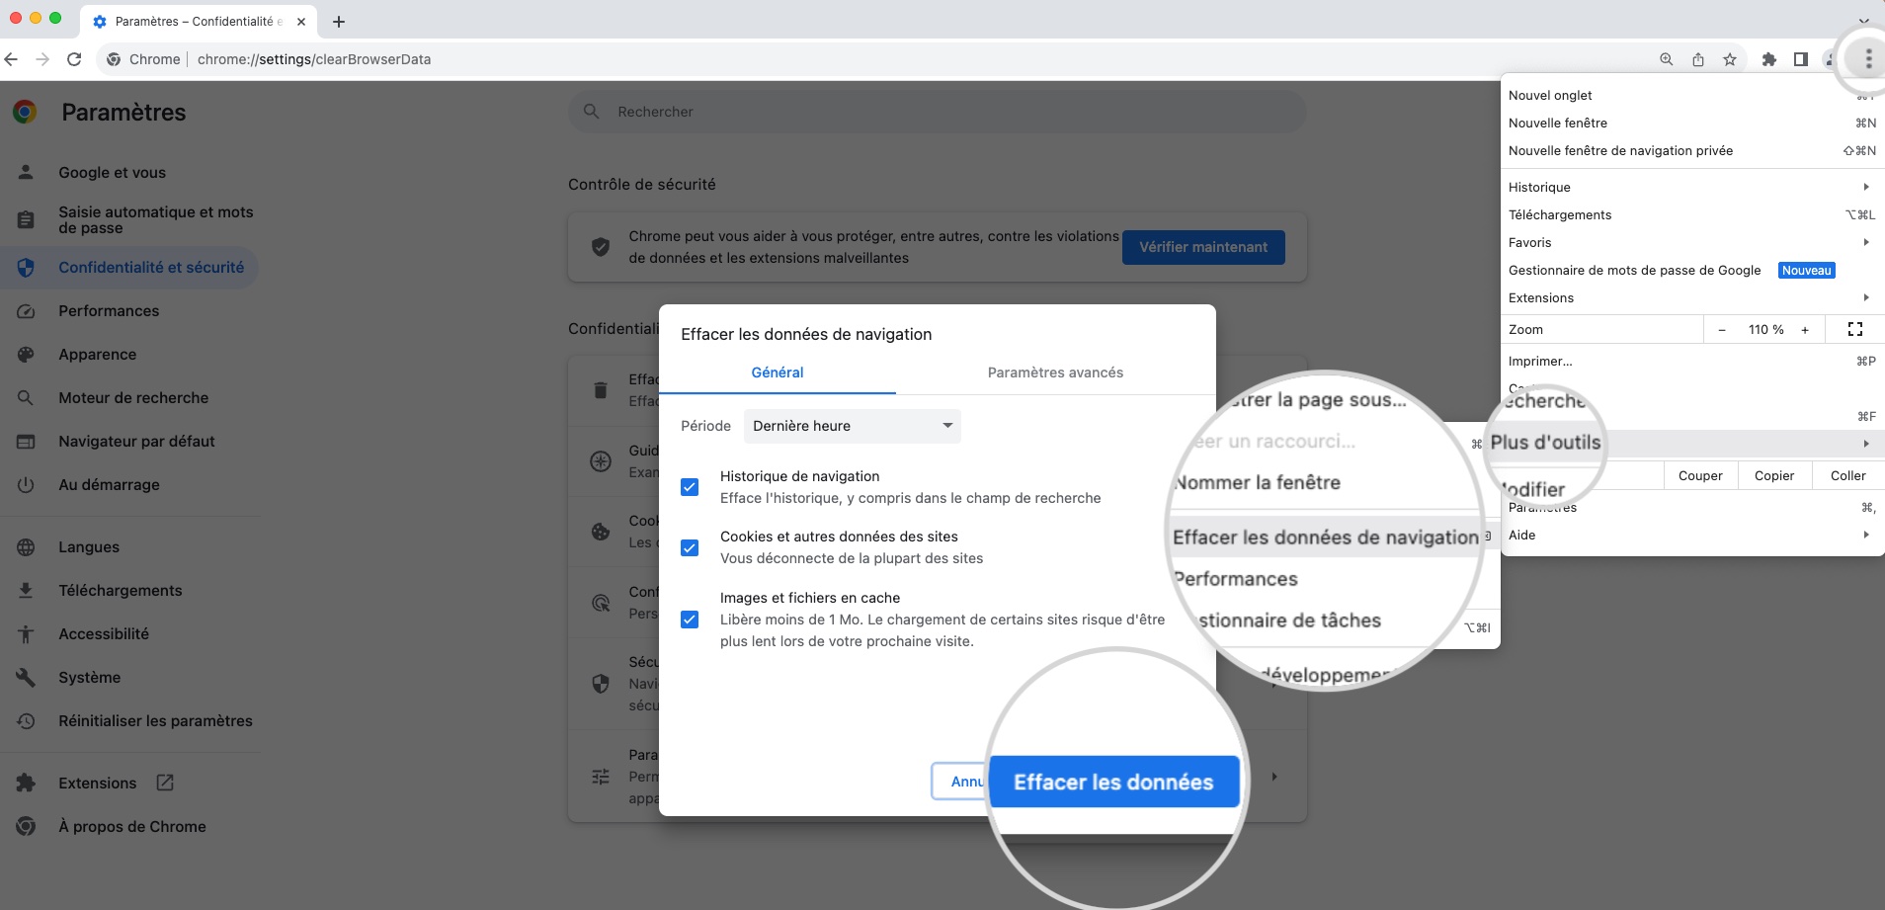1885x910 pixels.
Task: Click the Téléchargements download icon in sidebar
Action: point(27,591)
